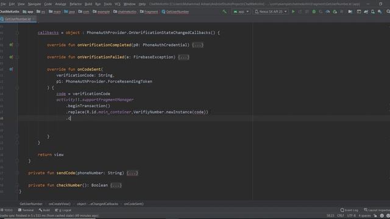390x219 pixels.
Task: Open the Terminal tool window
Action: pos(26,210)
